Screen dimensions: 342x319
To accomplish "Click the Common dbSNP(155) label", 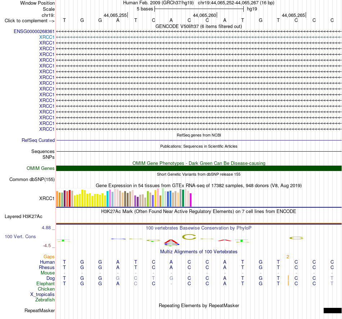I will (x=32, y=180).
